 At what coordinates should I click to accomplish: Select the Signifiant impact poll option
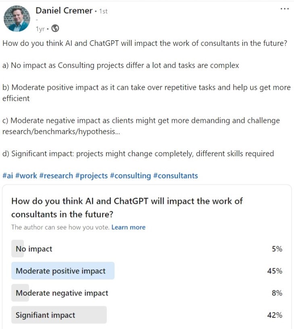[147, 315]
